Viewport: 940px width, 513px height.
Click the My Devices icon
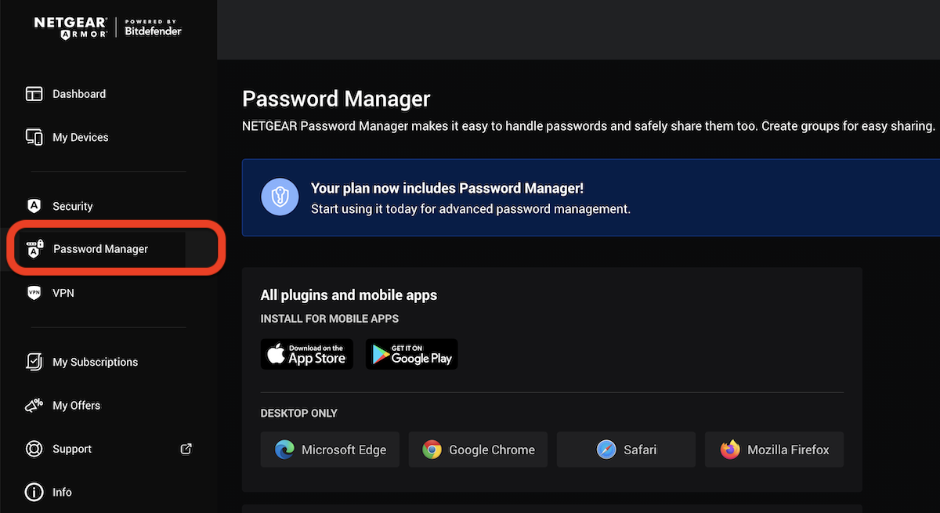[34, 137]
